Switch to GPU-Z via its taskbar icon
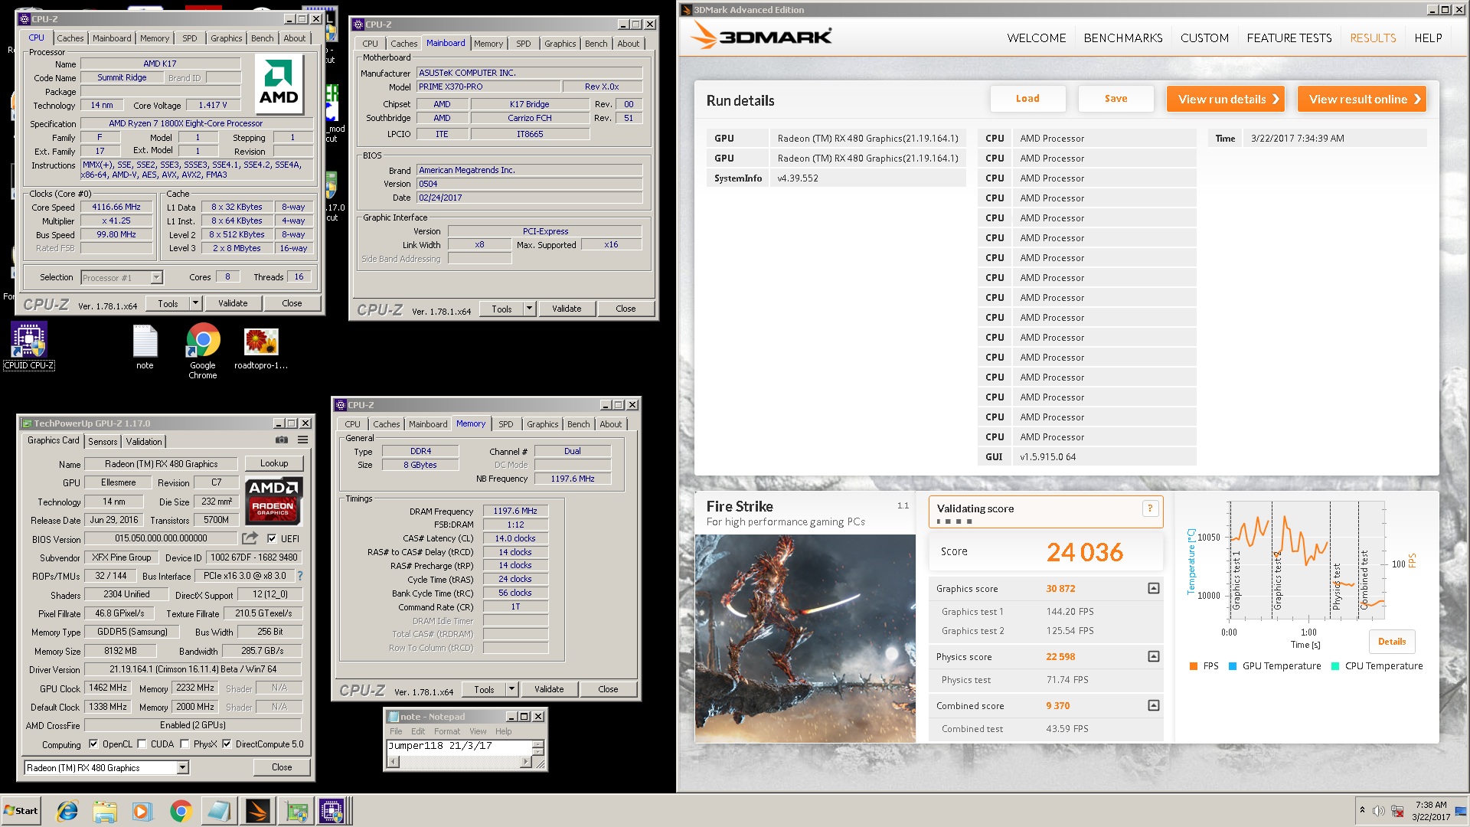The height and width of the screenshot is (827, 1470). (296, 811)
